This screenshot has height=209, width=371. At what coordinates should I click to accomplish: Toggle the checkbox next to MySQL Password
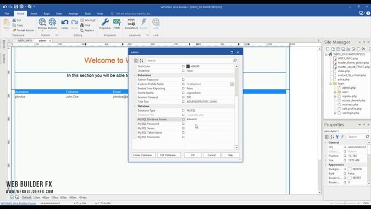pos(183,124)
